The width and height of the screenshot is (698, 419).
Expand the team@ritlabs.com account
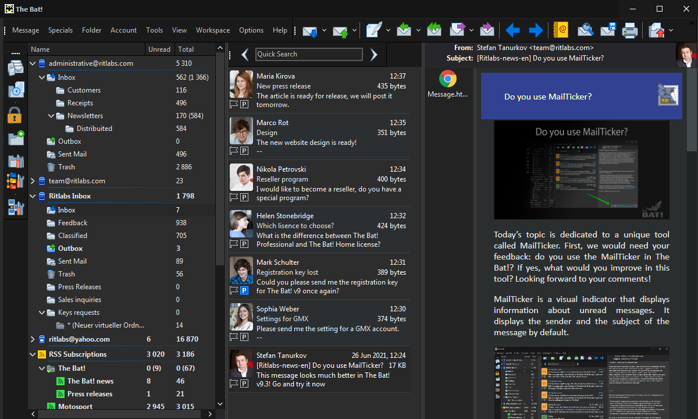33,181
